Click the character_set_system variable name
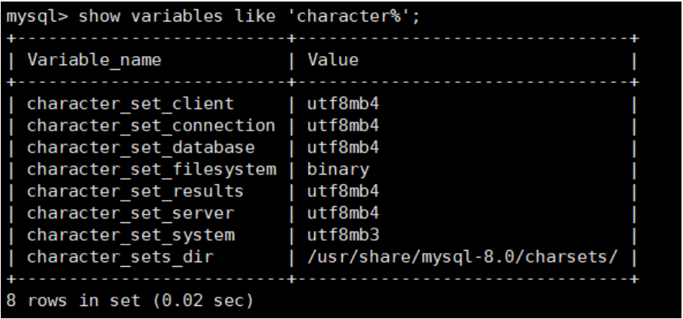683x319 pixels. pyautogui.click(x=131, y=234)
